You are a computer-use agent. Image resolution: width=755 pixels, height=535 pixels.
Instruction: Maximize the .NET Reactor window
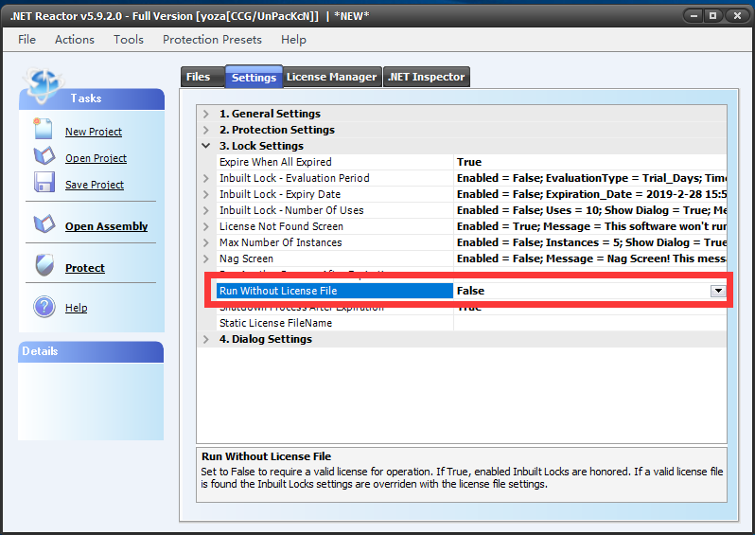point(713,16)
